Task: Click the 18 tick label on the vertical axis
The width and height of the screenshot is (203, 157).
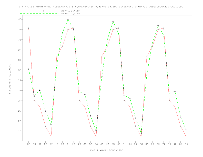Action: [x=20, y=131]
